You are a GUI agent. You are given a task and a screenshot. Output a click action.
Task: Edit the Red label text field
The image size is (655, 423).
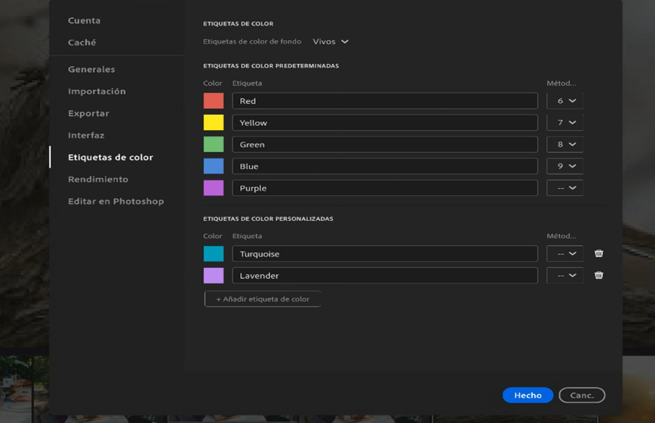[x=385, y=101]
